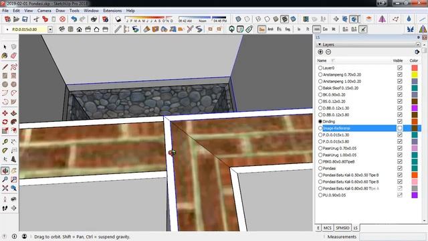Switch to the SFMSIO tray tab
428x241 pixels.
342,228
